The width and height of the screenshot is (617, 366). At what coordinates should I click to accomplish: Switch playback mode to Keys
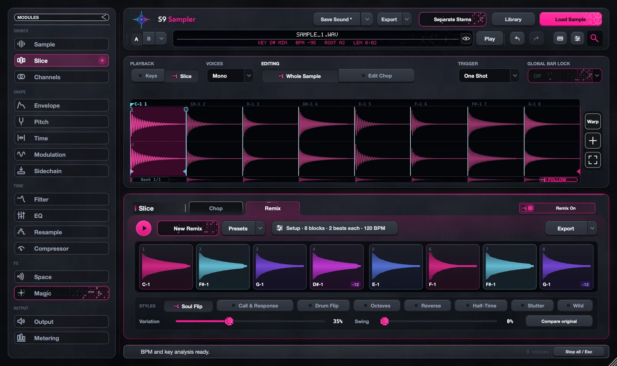pos(148,76)
